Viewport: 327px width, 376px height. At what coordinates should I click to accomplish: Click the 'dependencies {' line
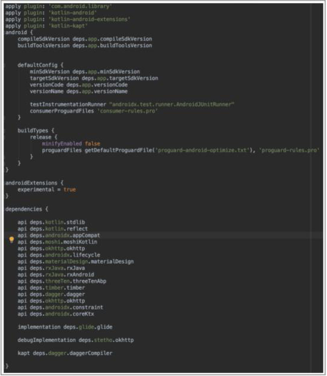pyautogui.click(x=27, y=209)
